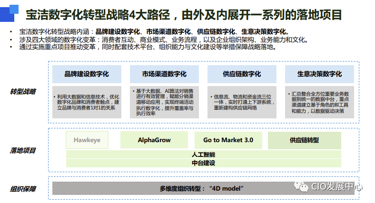This screenshot has height=203, width=375.
Task: Click the 市场渠道数字化 header box
Action: [164, 74]
